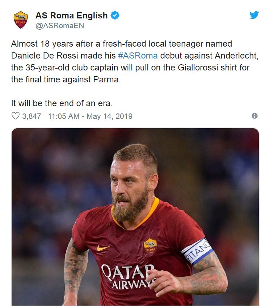The image size is (265, 306).
Task: Open Twitter via the blue bird icon
Action: pyautogui.click(x=254, y=15)
